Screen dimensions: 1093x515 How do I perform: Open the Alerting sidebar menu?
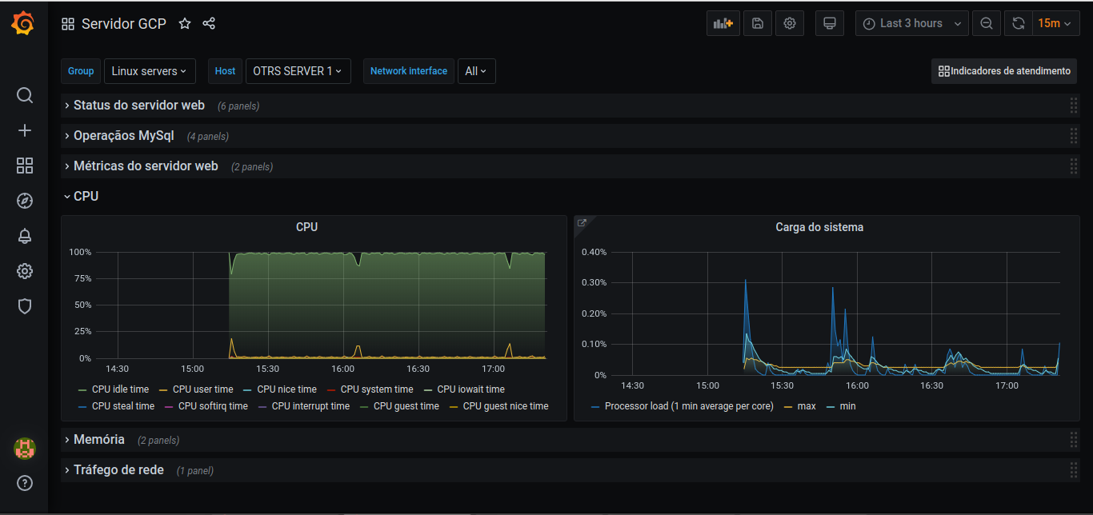[x=24, y=236]
